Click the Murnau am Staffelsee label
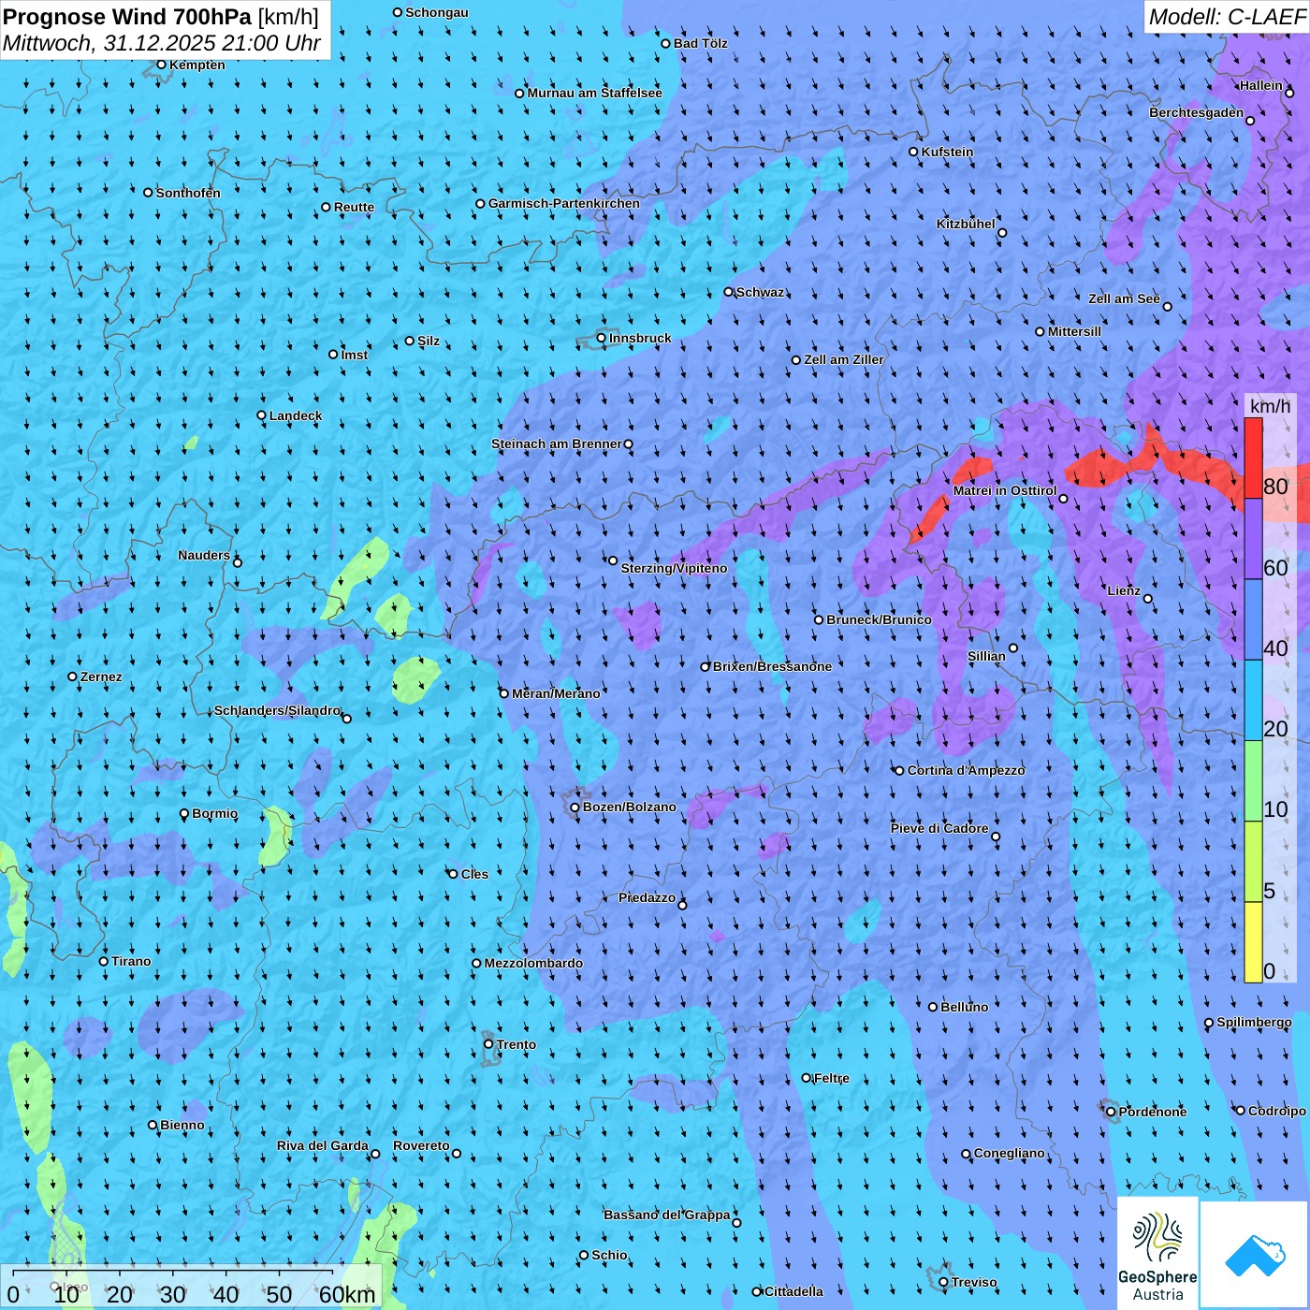The image size is (1310, 1310). 594,93
